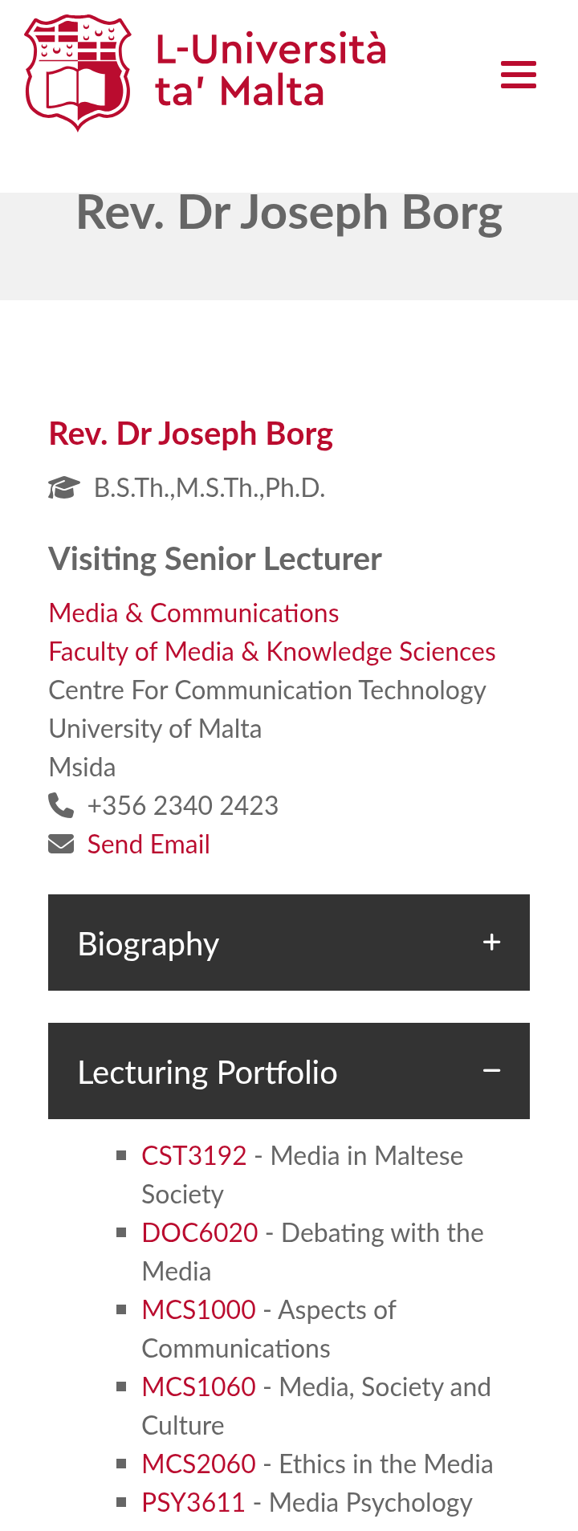Image resolution: width=578 pixels, height=1531 pixels.
Task: Open the MCS1000 course link
Action: click(x=199, y=1310)
